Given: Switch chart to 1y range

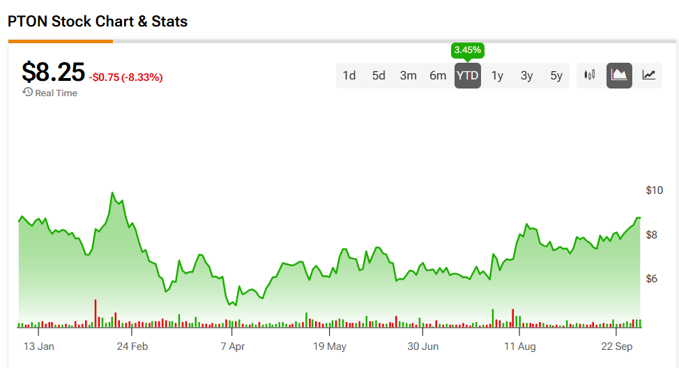Looking at the screenshot, I should [497, 75].
